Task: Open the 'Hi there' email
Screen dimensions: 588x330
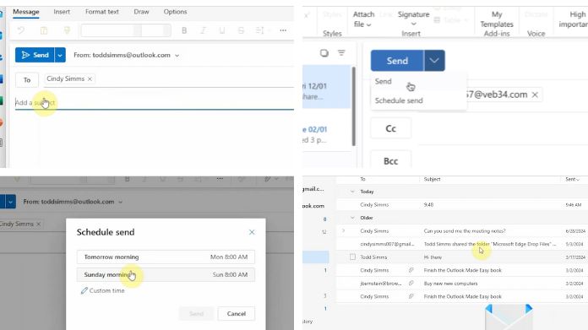Action: 462,257
